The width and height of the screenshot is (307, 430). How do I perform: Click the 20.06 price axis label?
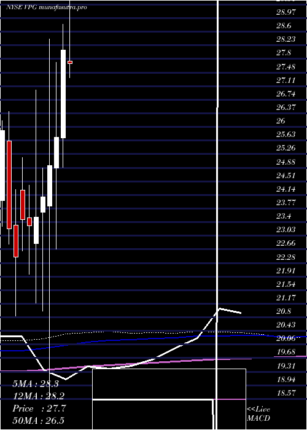click(x=286, y=338)
